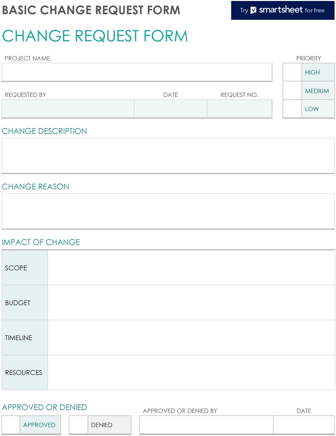Check the DENIED box
Image resolution: width=336 pixels, height=436 pixels.
pyautogui.click(x=79, y=425)
